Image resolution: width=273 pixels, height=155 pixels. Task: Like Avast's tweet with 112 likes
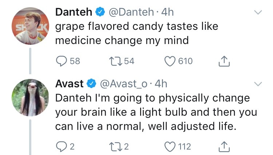pos(170,147)
